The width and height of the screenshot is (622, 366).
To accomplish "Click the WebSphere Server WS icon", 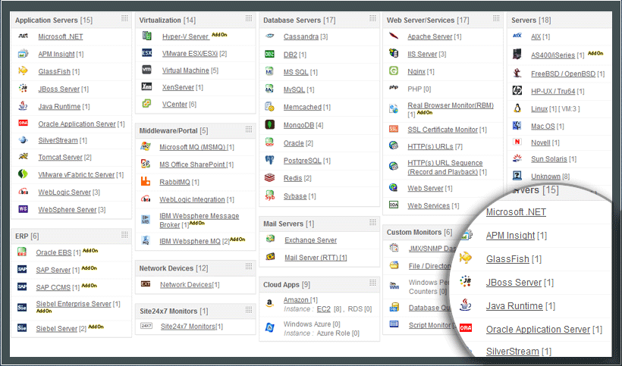I will tap(23, 208).
